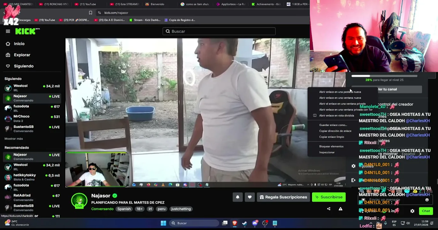438x230 pixels.
Task: Select the Conversando category link
Action: tap(102, 209)
